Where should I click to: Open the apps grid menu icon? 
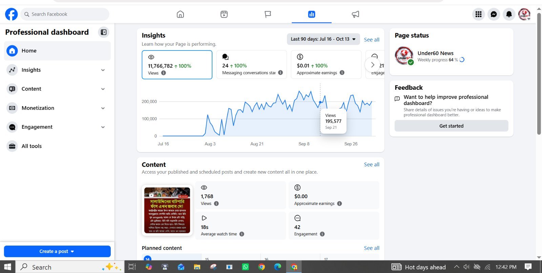coord(478,14)
